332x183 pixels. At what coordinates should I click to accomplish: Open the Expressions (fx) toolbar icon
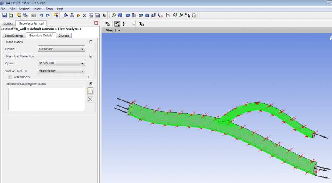[104, 15]
